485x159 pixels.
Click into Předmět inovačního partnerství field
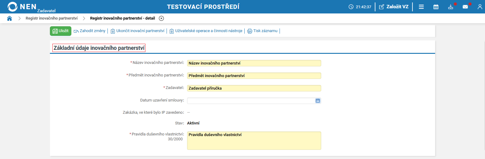(254, 76)
